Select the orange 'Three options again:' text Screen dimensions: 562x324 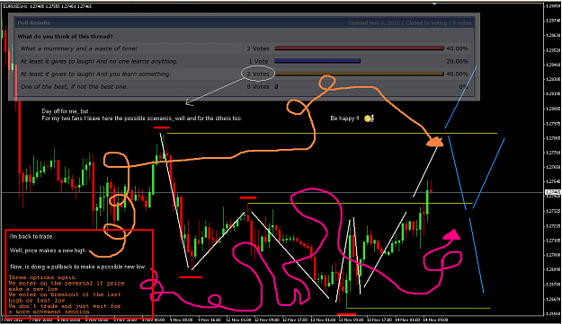[x=43, y=277]
